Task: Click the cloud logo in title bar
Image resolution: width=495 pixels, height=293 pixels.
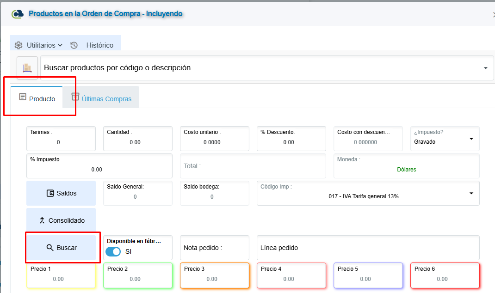Action: [18, 14]
